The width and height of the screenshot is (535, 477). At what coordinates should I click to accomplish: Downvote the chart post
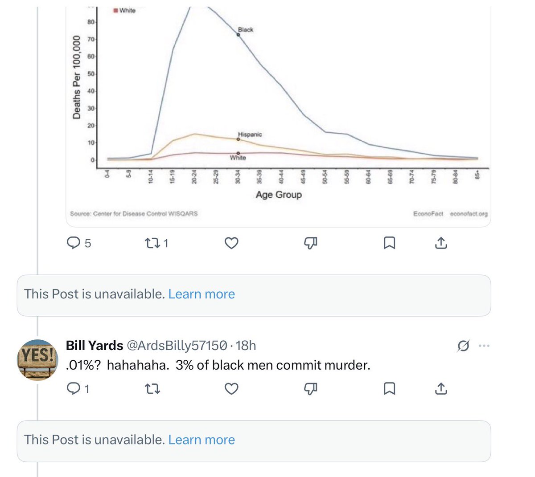click(310, 243)
